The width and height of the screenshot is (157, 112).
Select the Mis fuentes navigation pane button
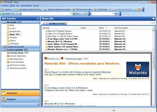pos(20,93)
